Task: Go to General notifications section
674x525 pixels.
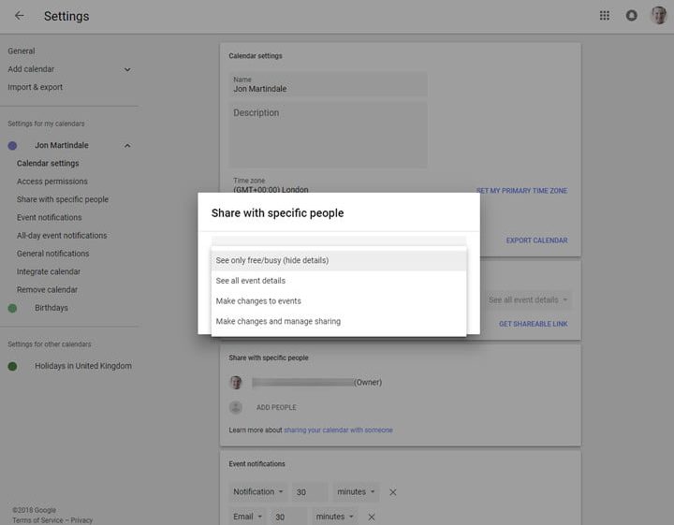Action: (x=52, y=254)
